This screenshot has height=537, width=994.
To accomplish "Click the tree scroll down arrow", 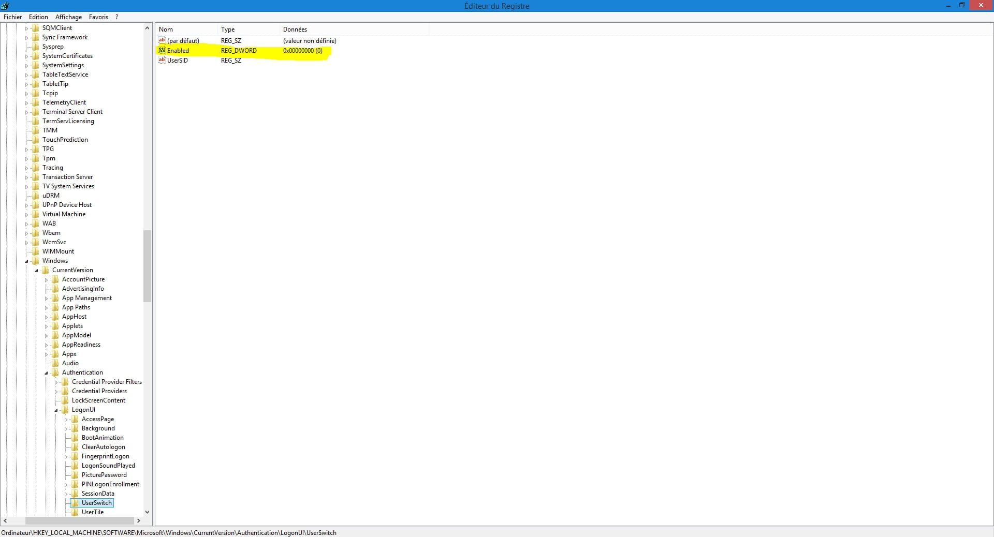I will click(x=147, y=512).
